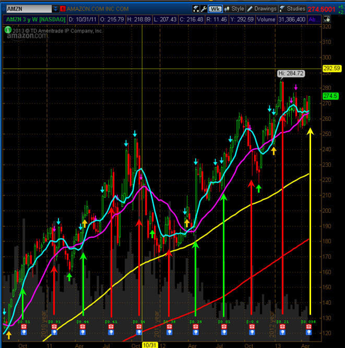345x348 pixels.
Task: Click the H: 218.89 high value
Action: [139, 19]
